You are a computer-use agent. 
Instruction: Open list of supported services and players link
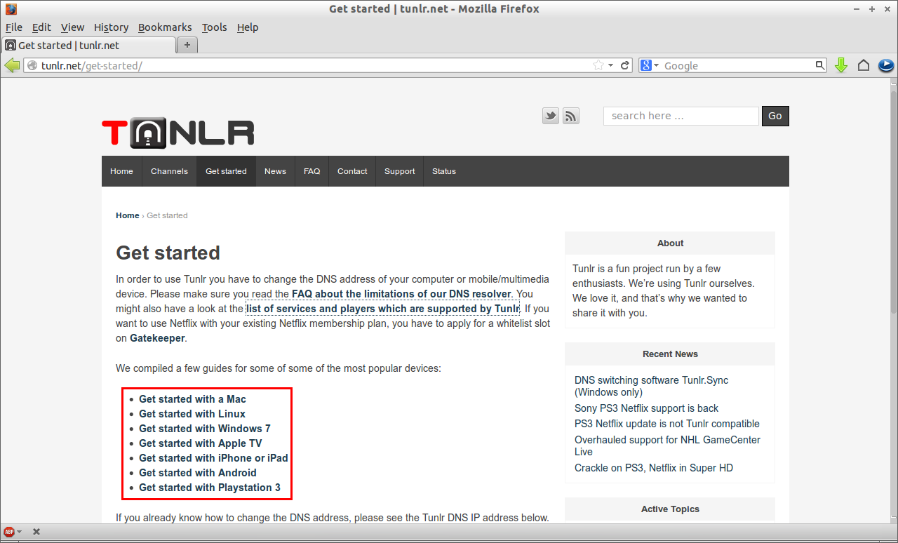[x=383, y=309]
